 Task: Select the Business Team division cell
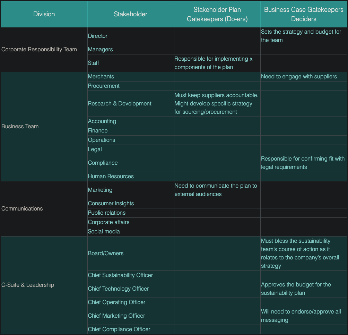(x=20, y=126)
